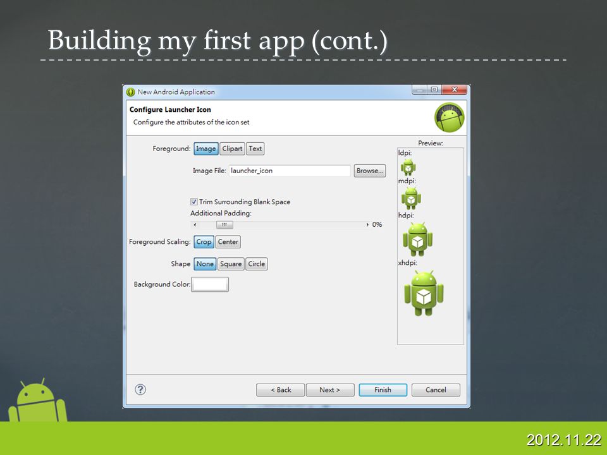Minimize the New Android Application dialog

(x=420, y=90)
